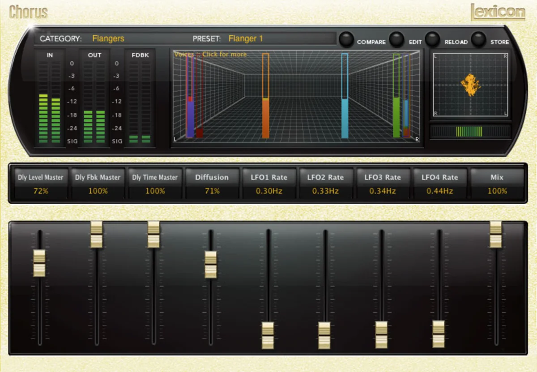Select the orange voice bar in the display

[x=266, y=95]
